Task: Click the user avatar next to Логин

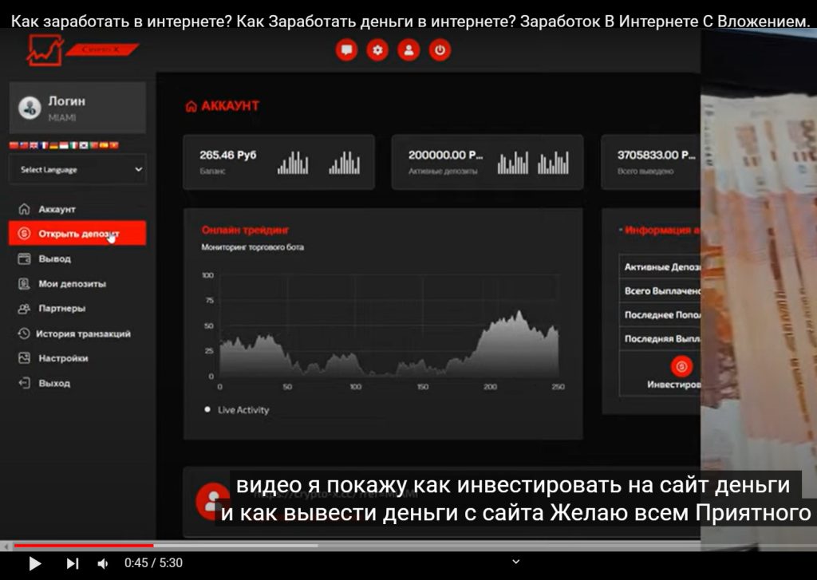Action: (30, 108)
